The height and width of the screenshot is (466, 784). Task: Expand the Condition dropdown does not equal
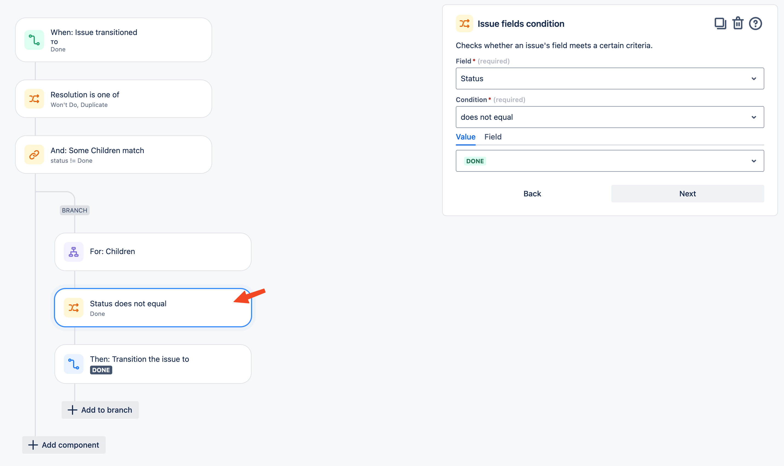pos(610,117)
